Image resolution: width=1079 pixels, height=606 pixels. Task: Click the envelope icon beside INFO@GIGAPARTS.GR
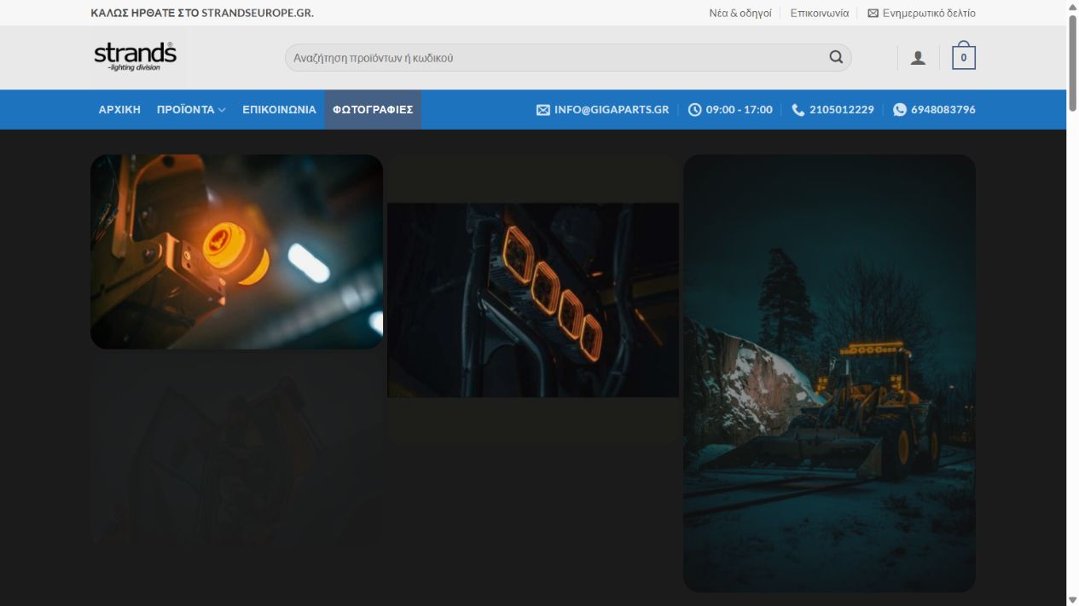click(x=543, y=110)
